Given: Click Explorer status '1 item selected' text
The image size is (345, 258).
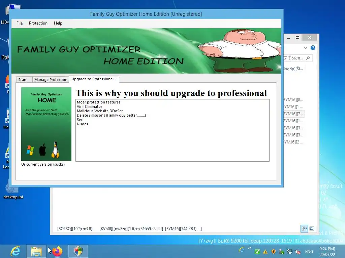Looking at the screenshot, I should (x=131, y=228).
